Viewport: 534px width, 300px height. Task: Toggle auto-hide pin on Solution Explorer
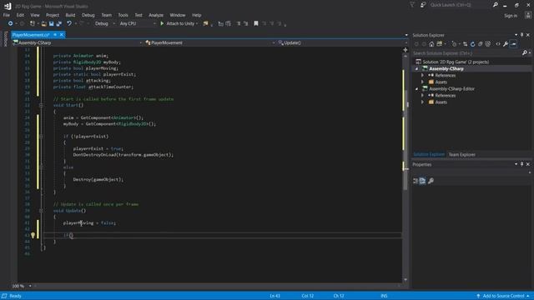[x=521, y=35]
